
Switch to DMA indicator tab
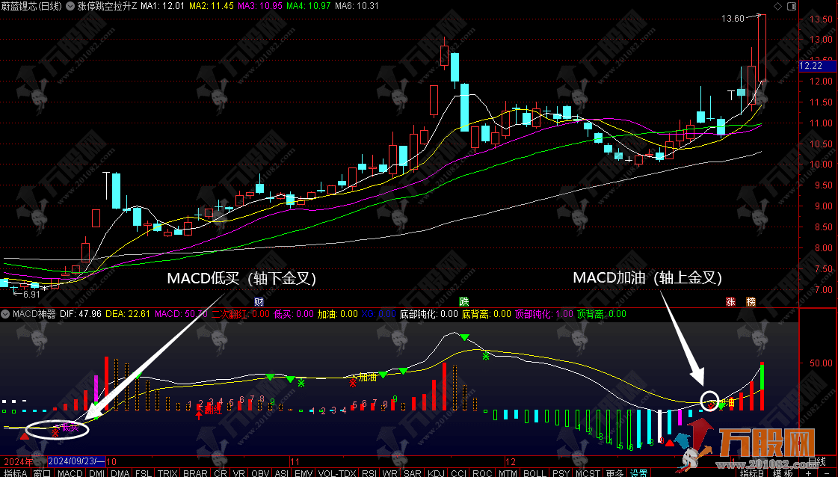120,473
